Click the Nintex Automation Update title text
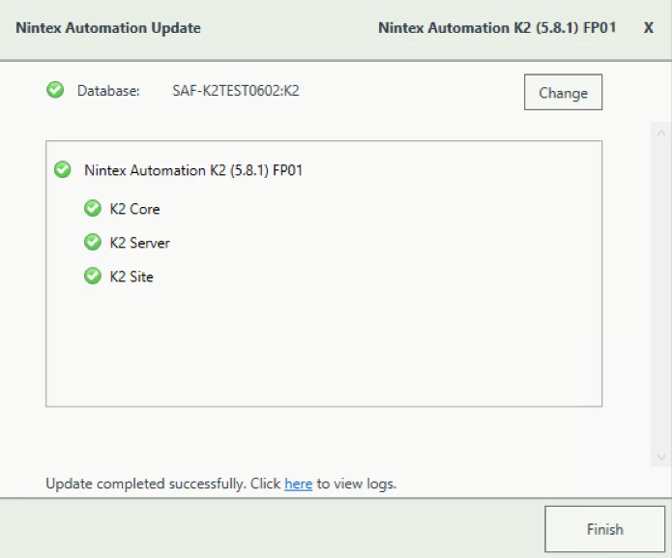672x558 pixels. point(108,28)
